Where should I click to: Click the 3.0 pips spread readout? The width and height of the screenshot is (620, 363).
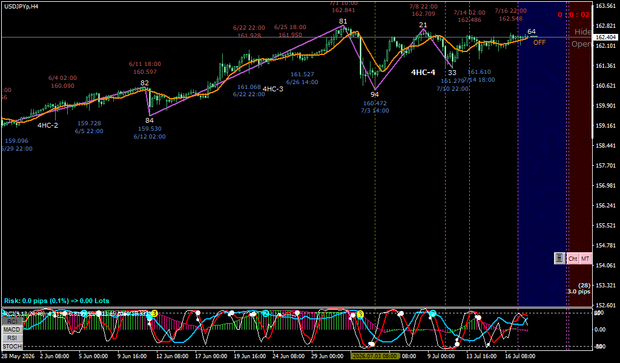579,292
